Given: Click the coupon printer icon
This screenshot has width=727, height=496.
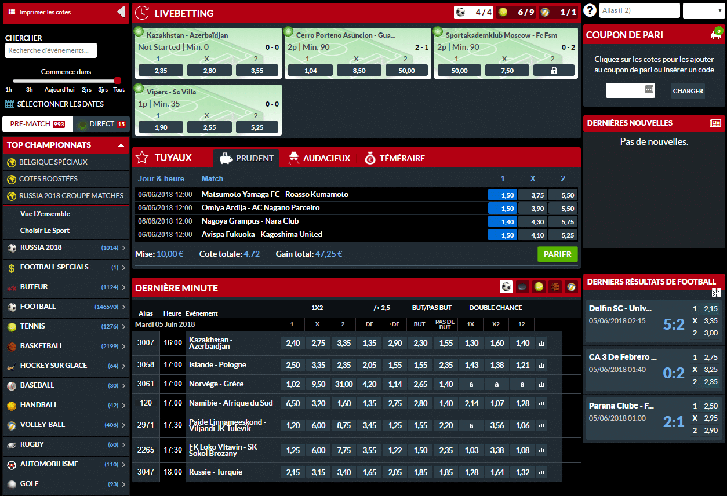Looking at the screenshot, I should (x=715, y=35).
